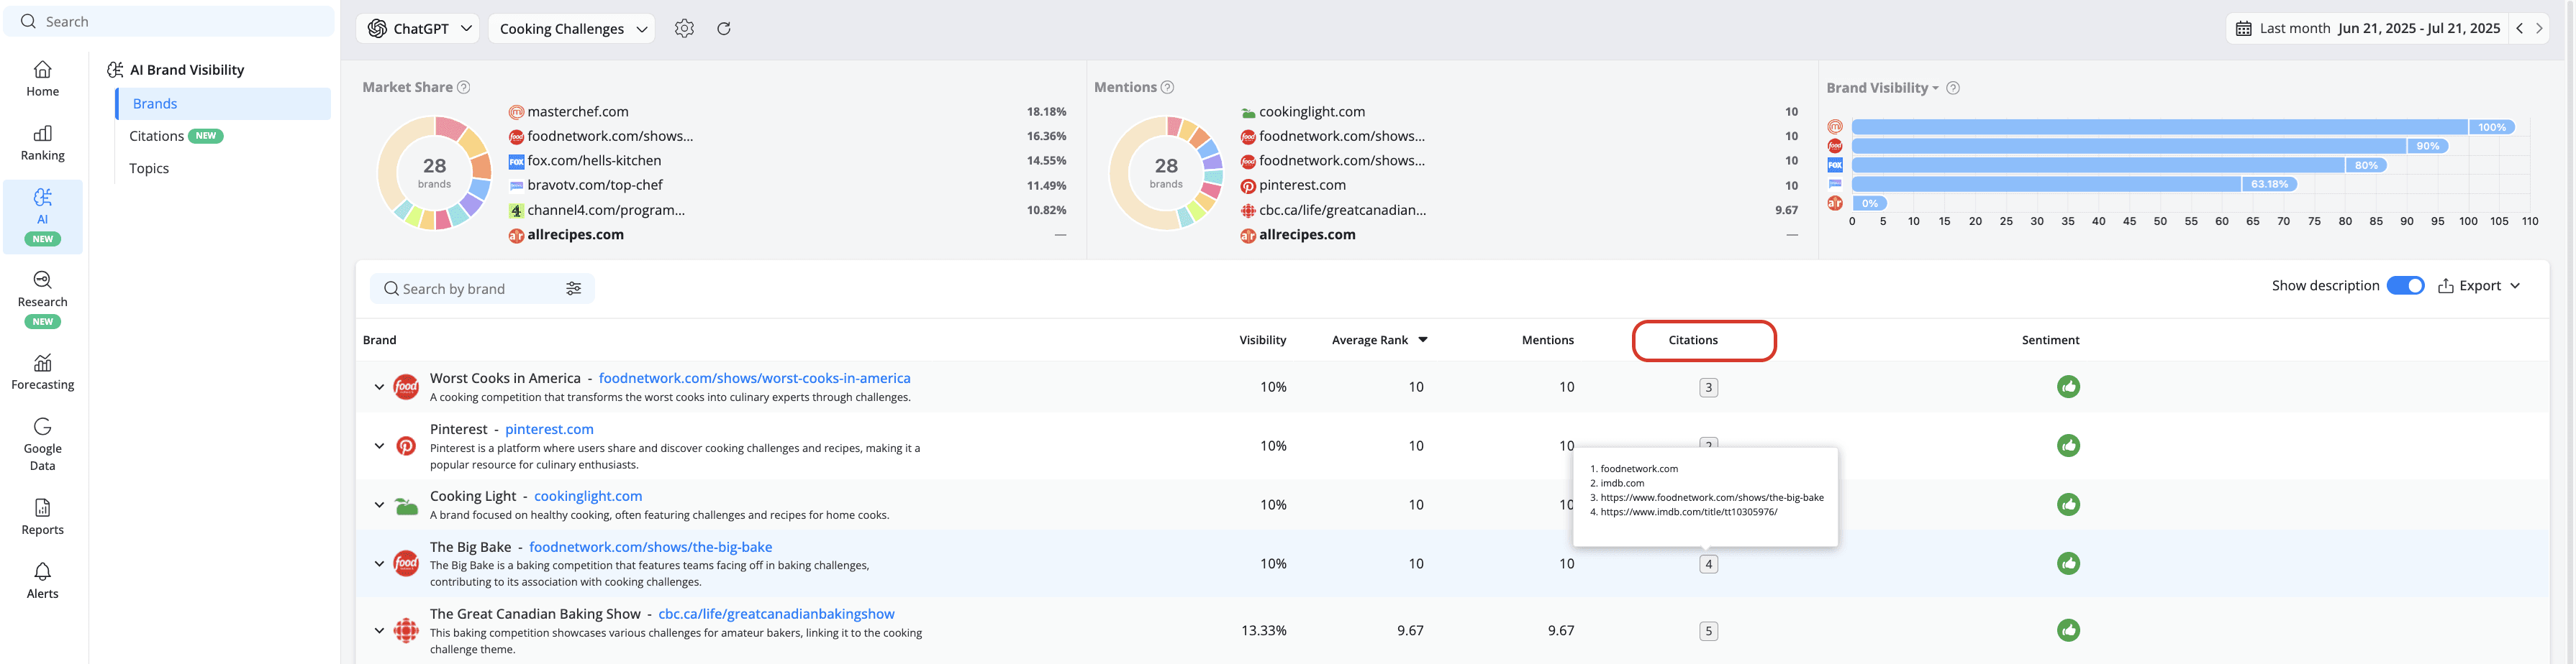
Task: Click the citations count badge for The Big Bake
Action: (x=1708, y=564)
